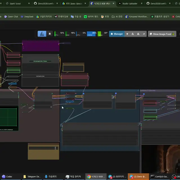Close the RTX 2pass Upscale tab
Screen dimensions: 180x180
coord(85,3)
